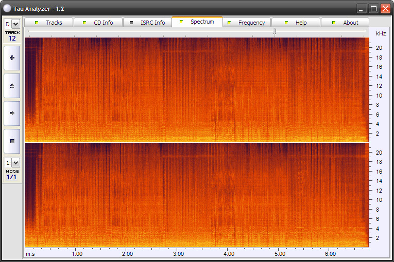Click the upper channel spectrogram
This screenshot has height=262, width=394.
pos(197,90)
